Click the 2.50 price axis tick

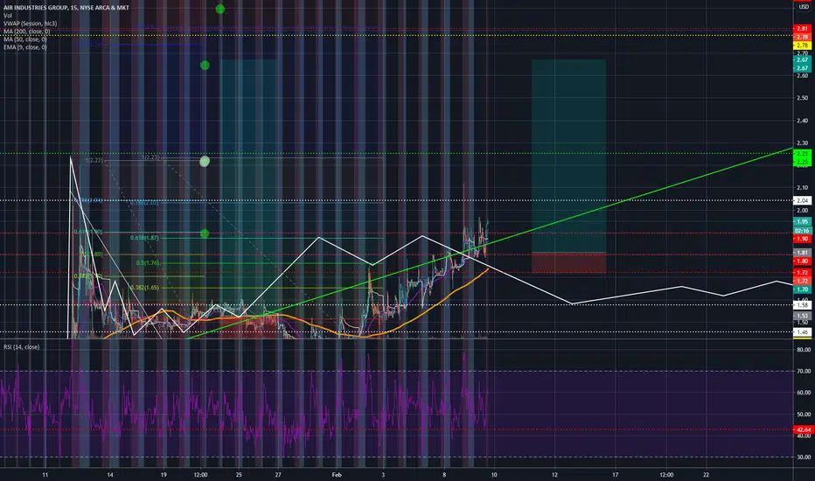[x=803, y=98]
